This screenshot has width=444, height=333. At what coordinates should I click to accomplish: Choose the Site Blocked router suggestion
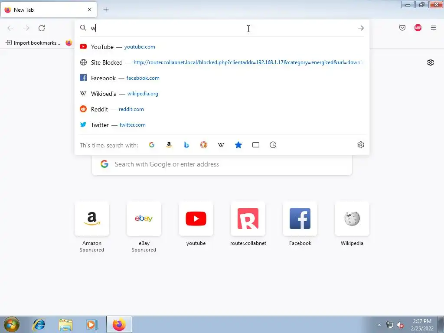(222, 62)
